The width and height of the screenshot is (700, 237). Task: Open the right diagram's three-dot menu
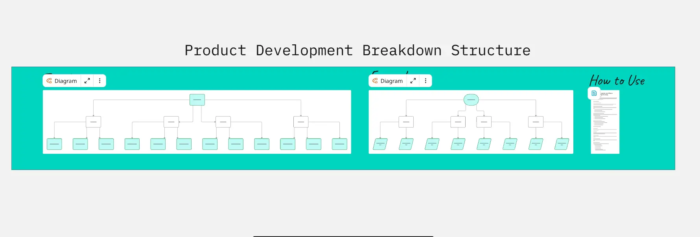tap(426, 81)
